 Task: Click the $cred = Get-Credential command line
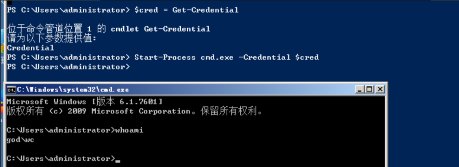186,10
